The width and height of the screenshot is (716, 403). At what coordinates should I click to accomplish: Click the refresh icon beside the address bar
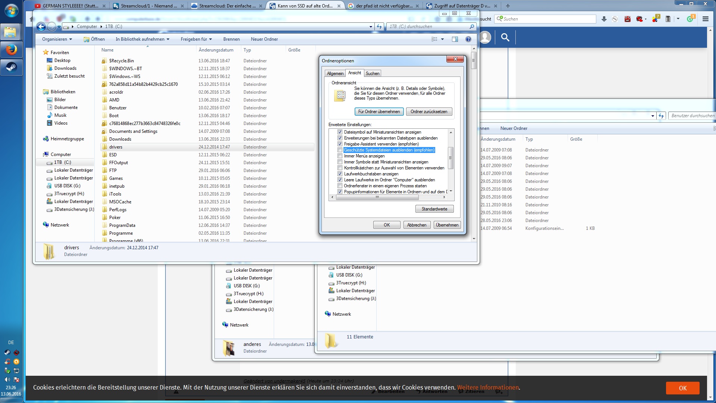pos(379,26)
